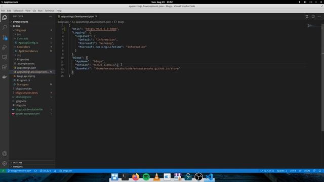Open Explorer's more actions ellipsis

(50, 16)
